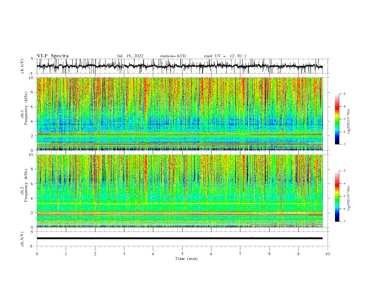Click the lower PSD color scale bar
Viewport: 369px width, 285px height.
tap(337, 196)
